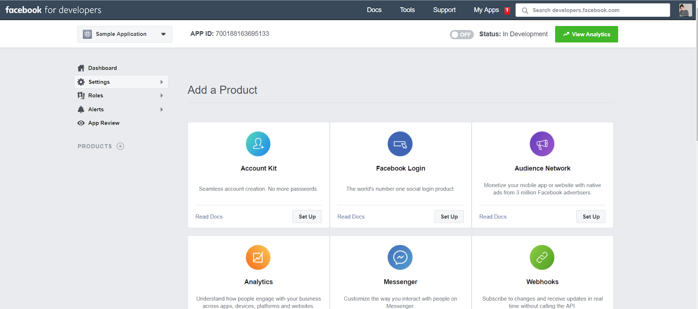Click the APP ID number text
This screenshot has width=698, height=309.
click(x=242, y=34)
